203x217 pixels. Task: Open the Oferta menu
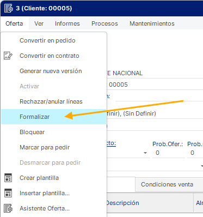(14, 23)
